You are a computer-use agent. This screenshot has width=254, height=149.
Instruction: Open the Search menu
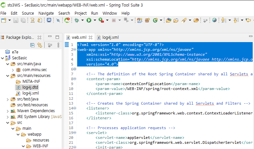64,13
